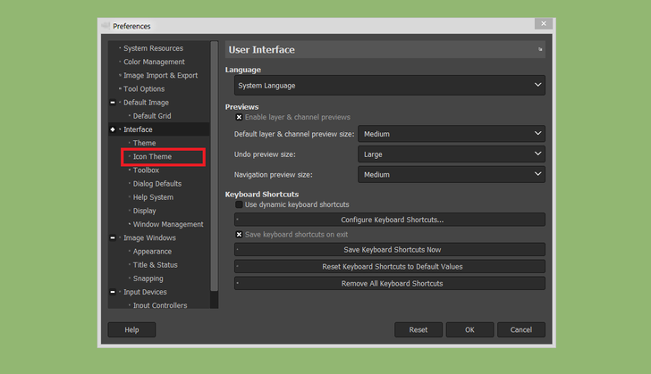651x374 pixels.
Task: Open the Navigation preview size dropdown
Action: click(x=452, y=175)
